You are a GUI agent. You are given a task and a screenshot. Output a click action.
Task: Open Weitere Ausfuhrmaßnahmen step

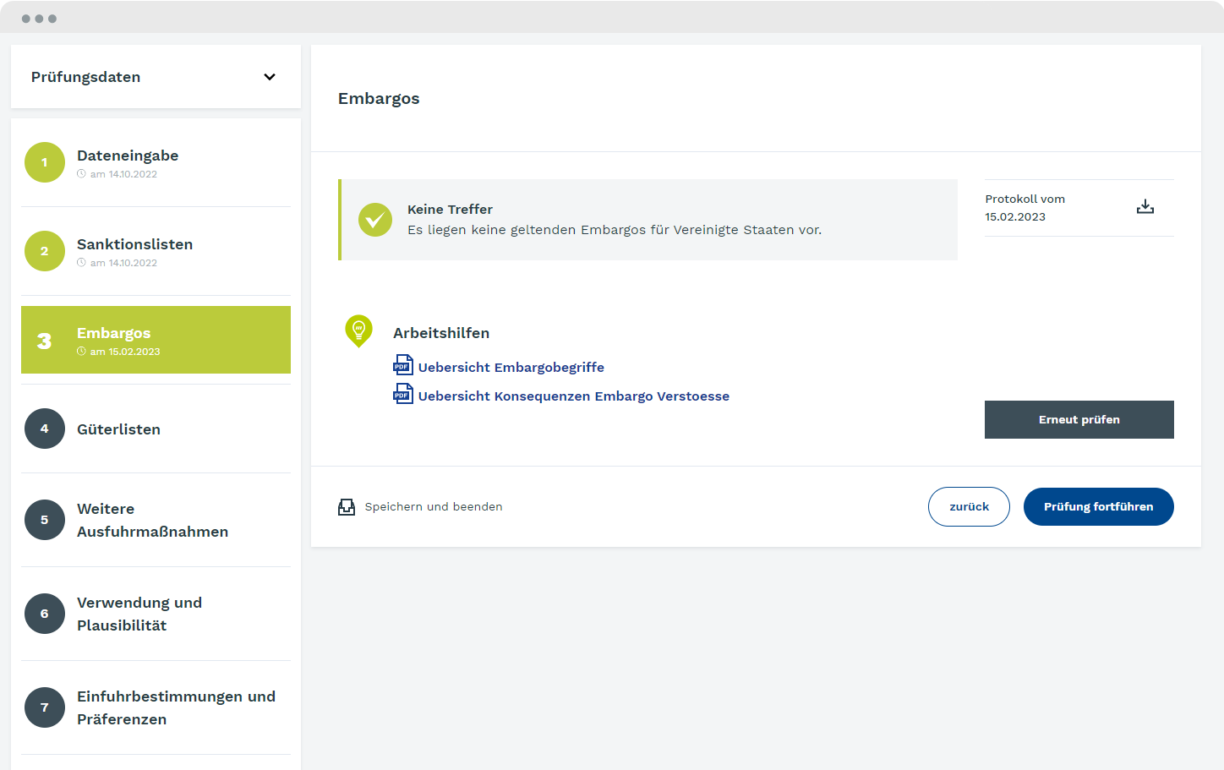coord(152,520)
